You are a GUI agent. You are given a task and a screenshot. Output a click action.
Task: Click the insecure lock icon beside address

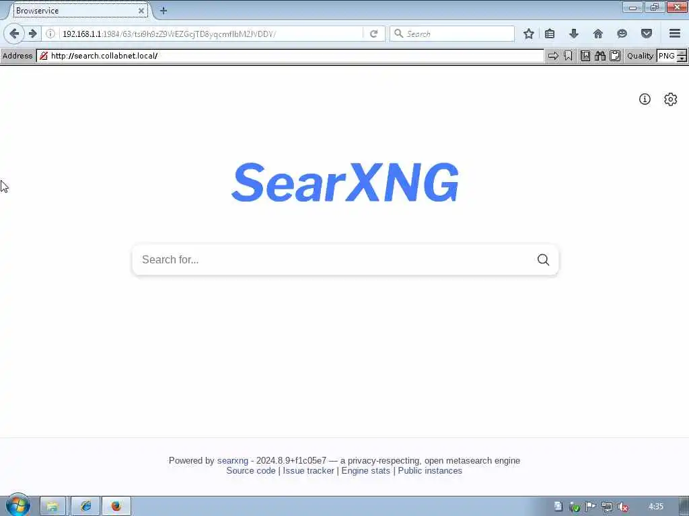tap(44, 56)
